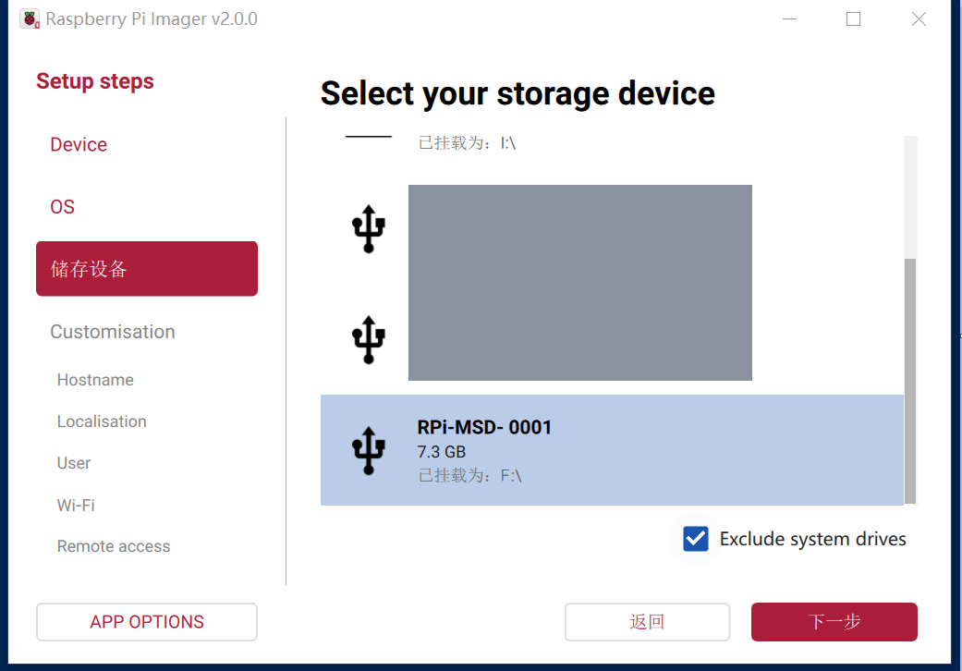Go to the OS setup step
962x671 pixels.
coord(63,207)
